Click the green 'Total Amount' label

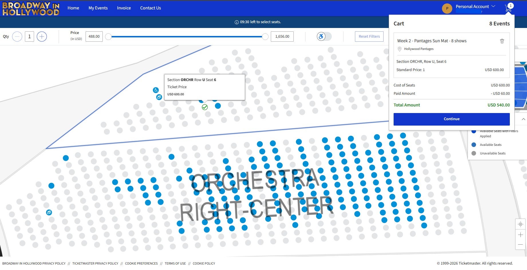407,105
